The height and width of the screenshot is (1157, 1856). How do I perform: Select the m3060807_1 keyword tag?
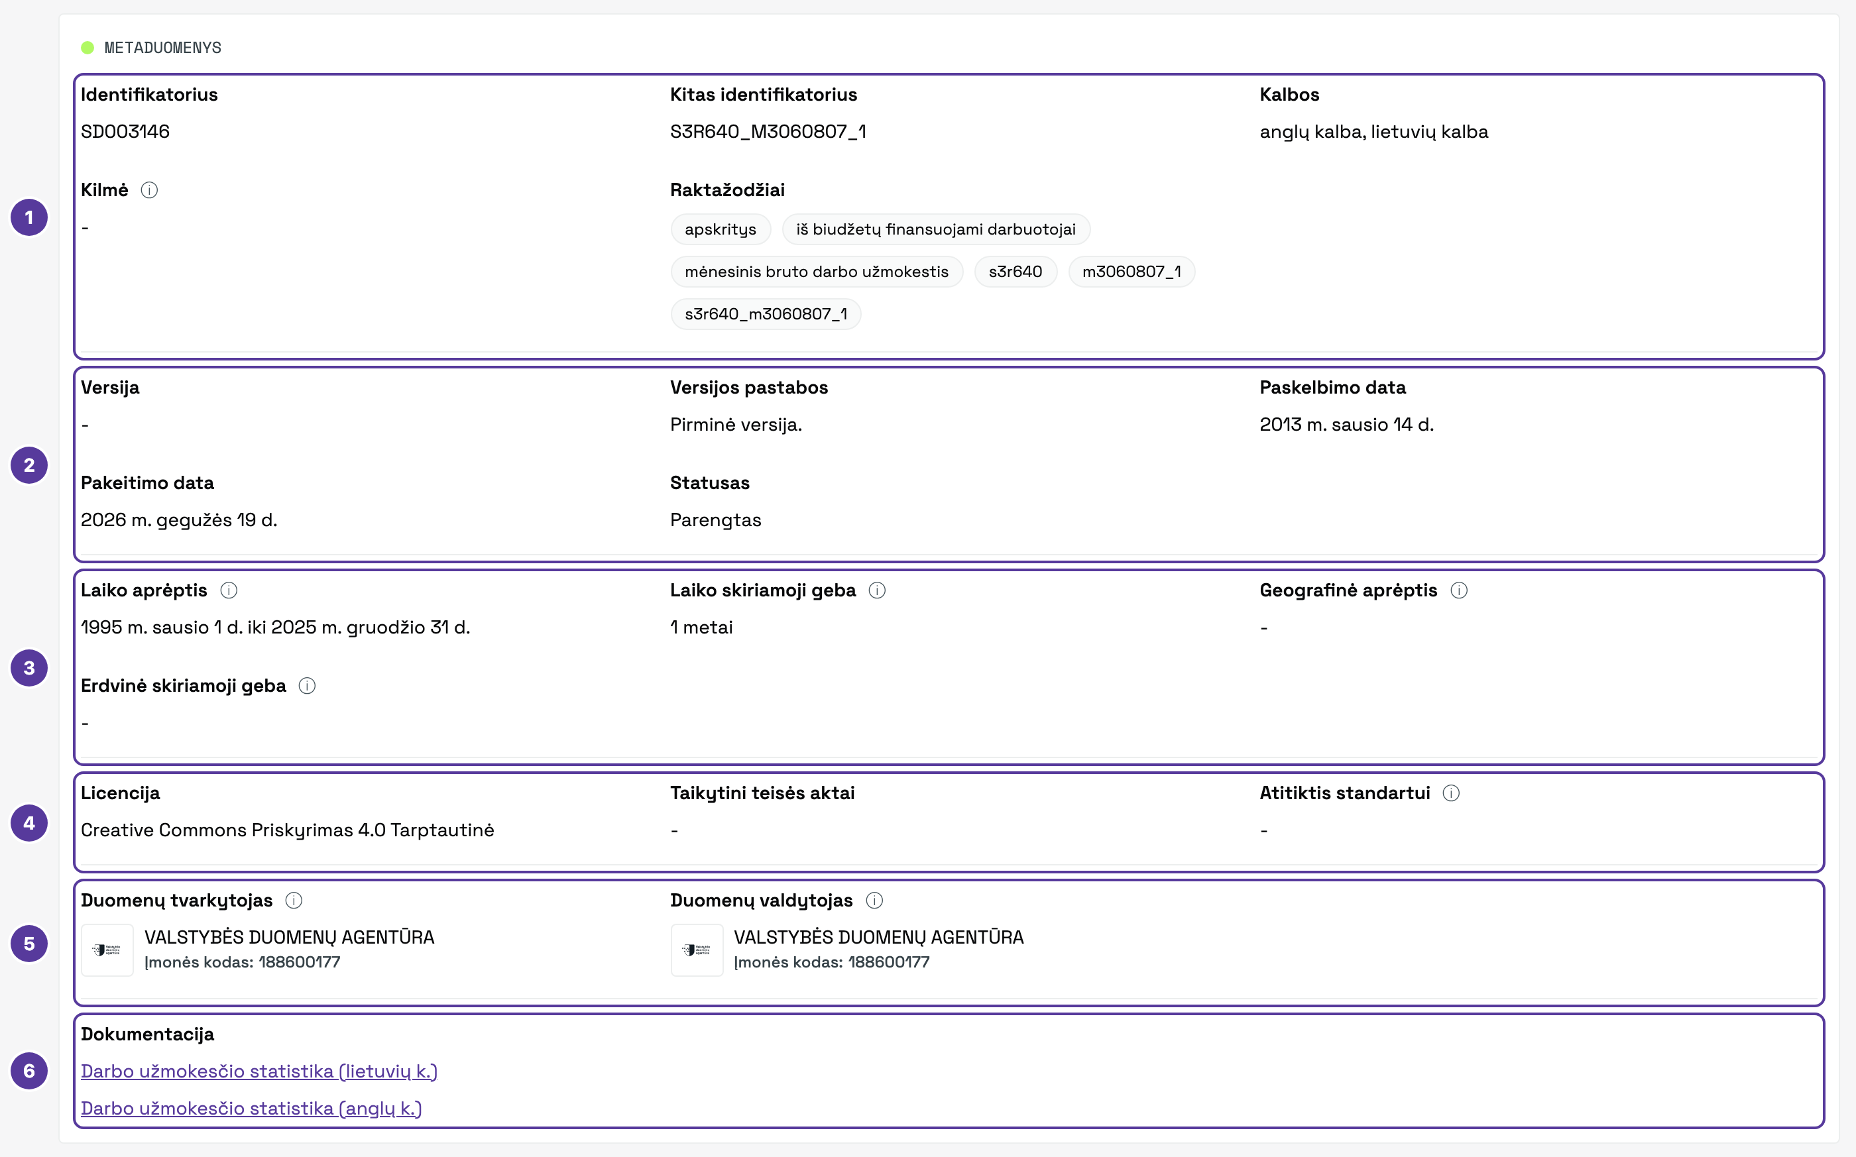pos(1131,272)
